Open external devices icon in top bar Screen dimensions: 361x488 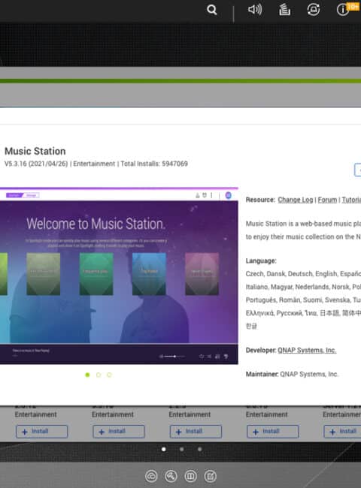pos(314,10)
